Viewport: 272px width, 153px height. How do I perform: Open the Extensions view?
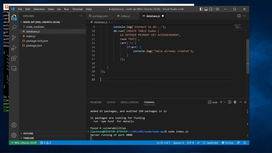pos(14,58)
